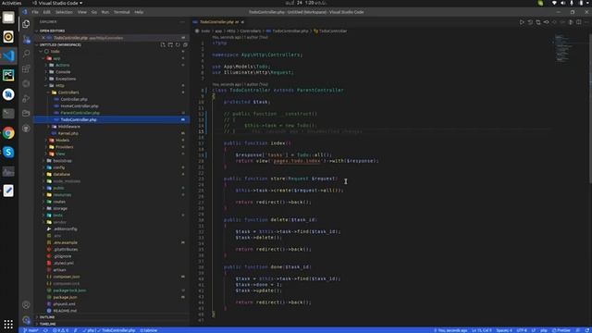Open the Source Control view in activity bar
592x333 pixels.
coord(26,39)
